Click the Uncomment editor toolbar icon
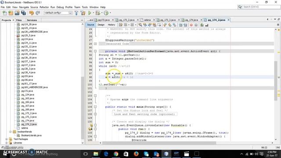 (207, 25)
